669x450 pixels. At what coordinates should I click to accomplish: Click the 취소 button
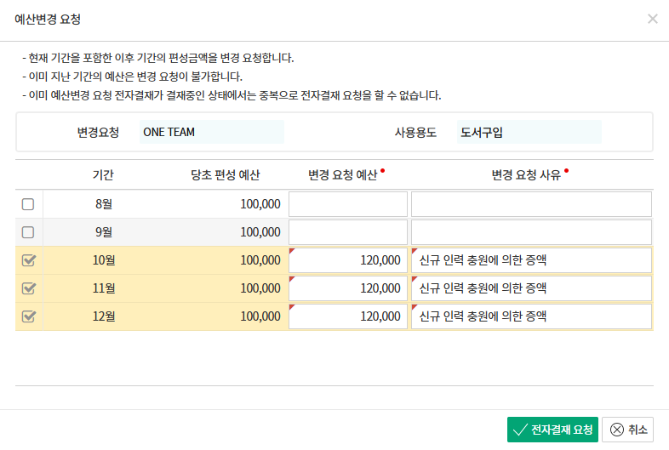pos(628,430)
